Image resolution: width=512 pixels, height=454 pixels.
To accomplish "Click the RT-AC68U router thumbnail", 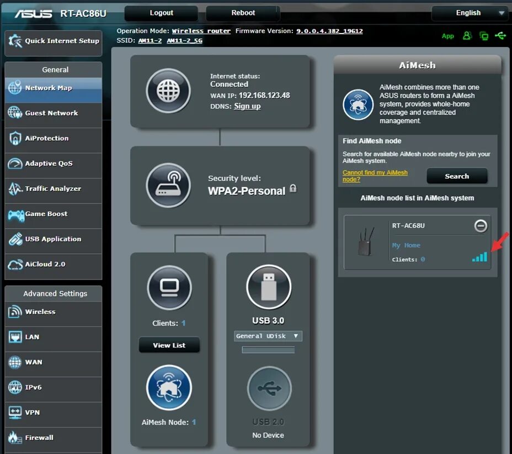I will [365, 242].
